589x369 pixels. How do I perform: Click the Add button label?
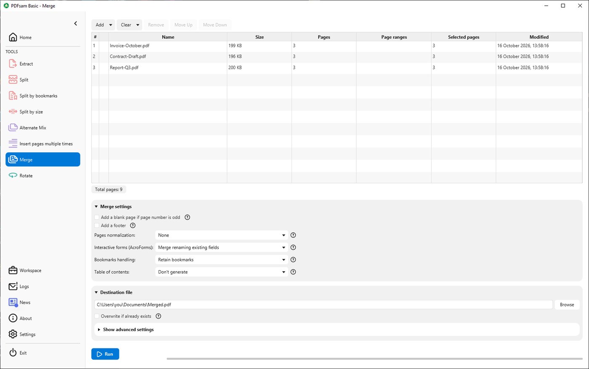pos(100,25)
